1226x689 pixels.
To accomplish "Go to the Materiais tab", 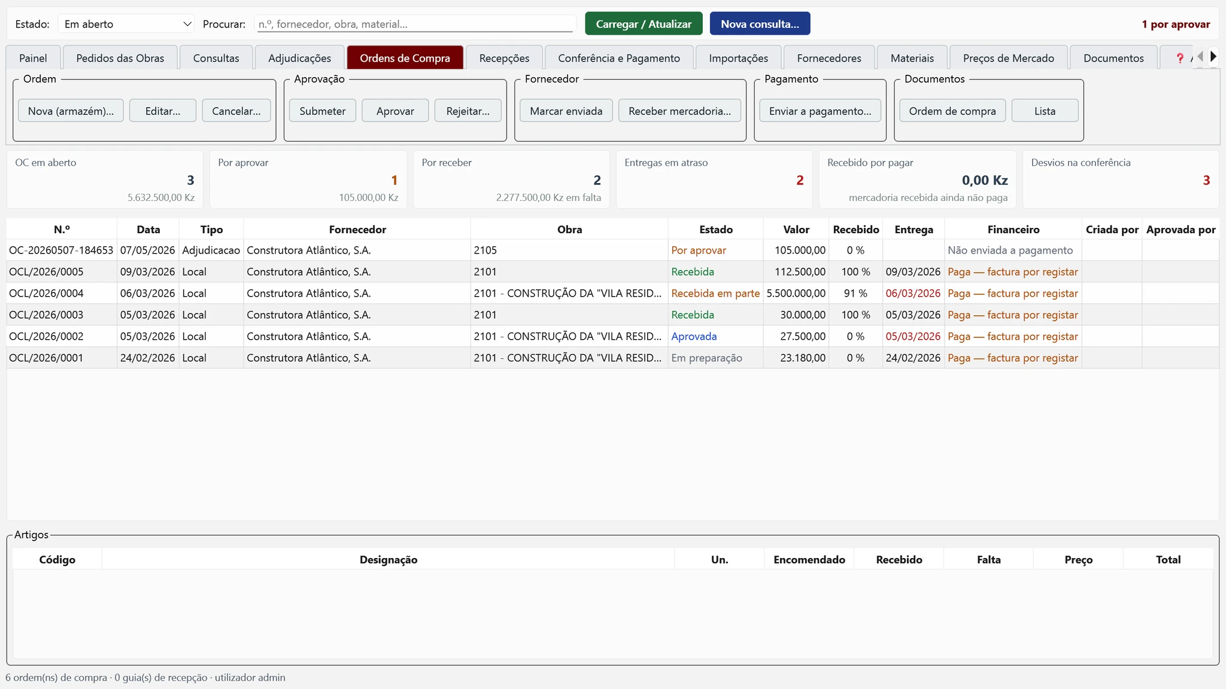I will point(912,58).
